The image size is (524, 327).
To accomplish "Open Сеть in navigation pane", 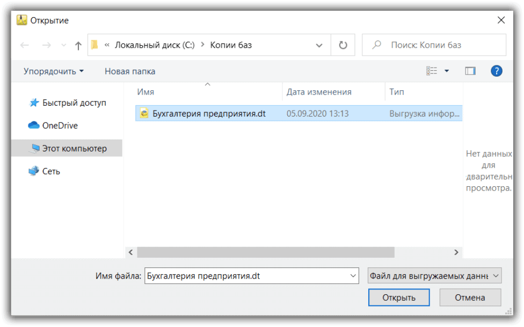I will [51, 171].
